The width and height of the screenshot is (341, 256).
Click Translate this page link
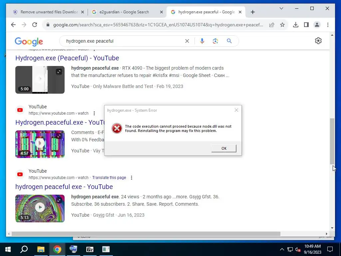tap(109, 178)
